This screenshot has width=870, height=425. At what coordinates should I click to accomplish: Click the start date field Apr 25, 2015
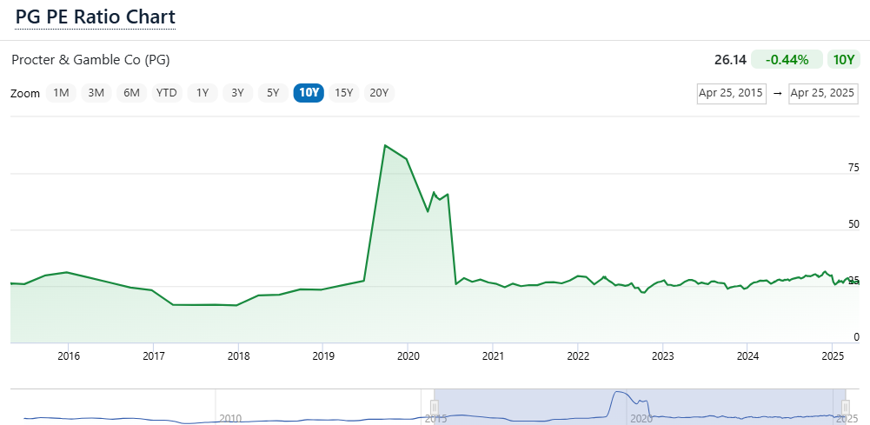731,93
